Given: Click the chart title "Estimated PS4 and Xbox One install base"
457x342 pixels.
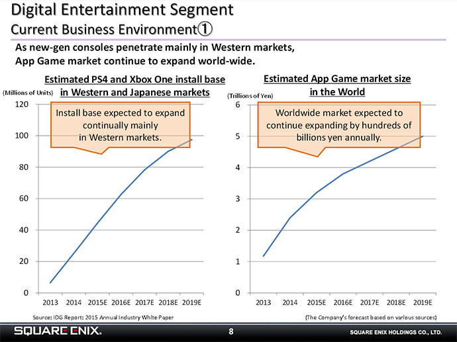Looking at the screenshot, I should 134,79.
